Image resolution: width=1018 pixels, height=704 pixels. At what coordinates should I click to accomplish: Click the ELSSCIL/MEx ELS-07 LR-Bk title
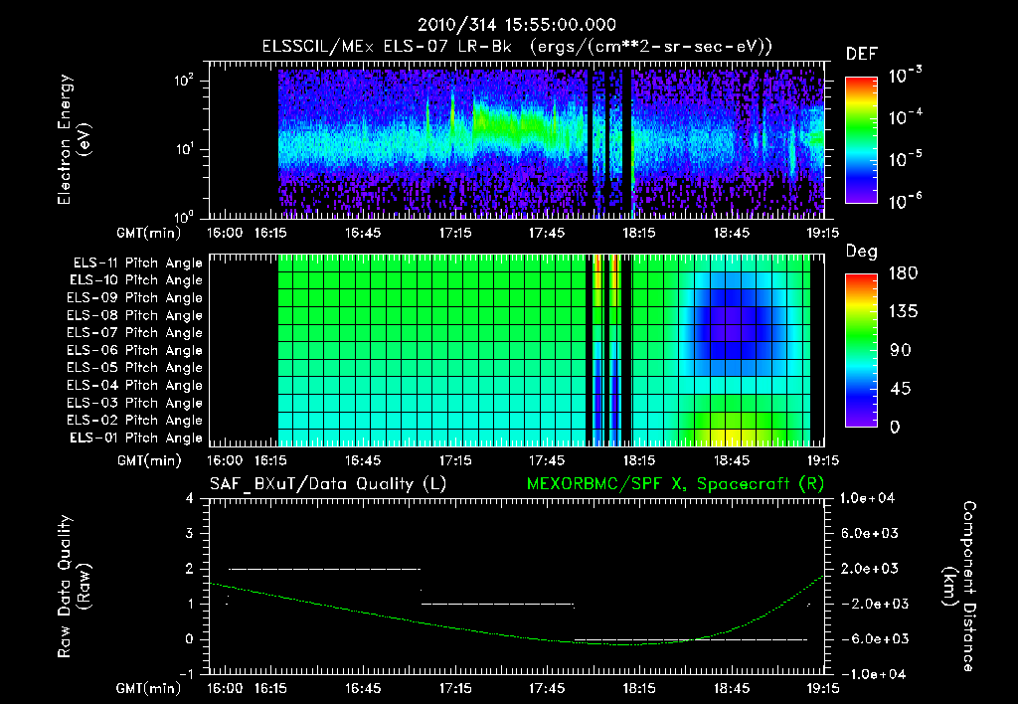(387, 47)
